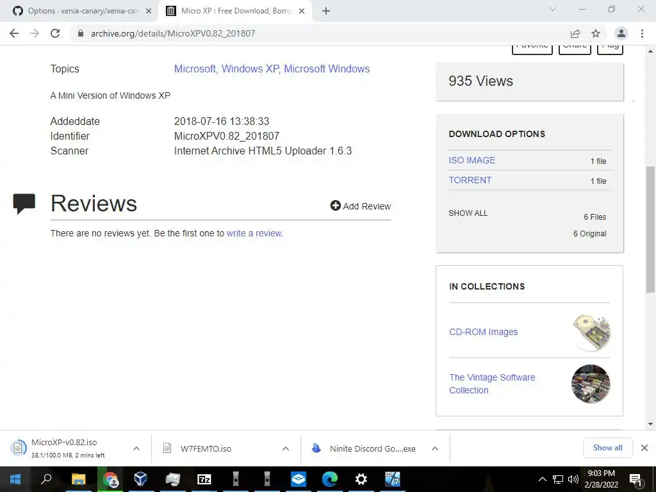Open a new tab with plus button

point(326,11)
